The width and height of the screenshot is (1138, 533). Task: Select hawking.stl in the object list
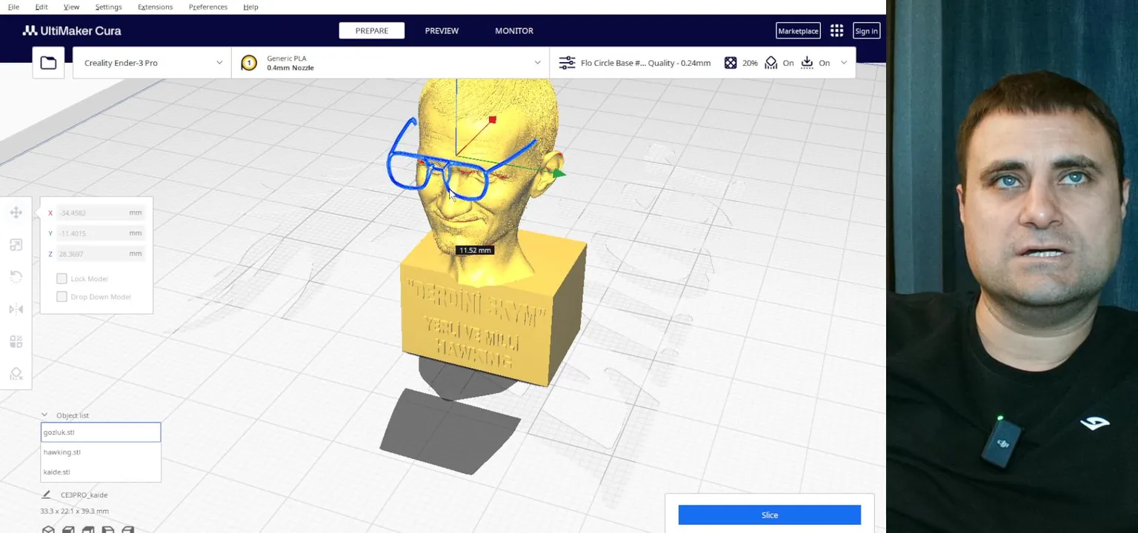tap(101, 452)
